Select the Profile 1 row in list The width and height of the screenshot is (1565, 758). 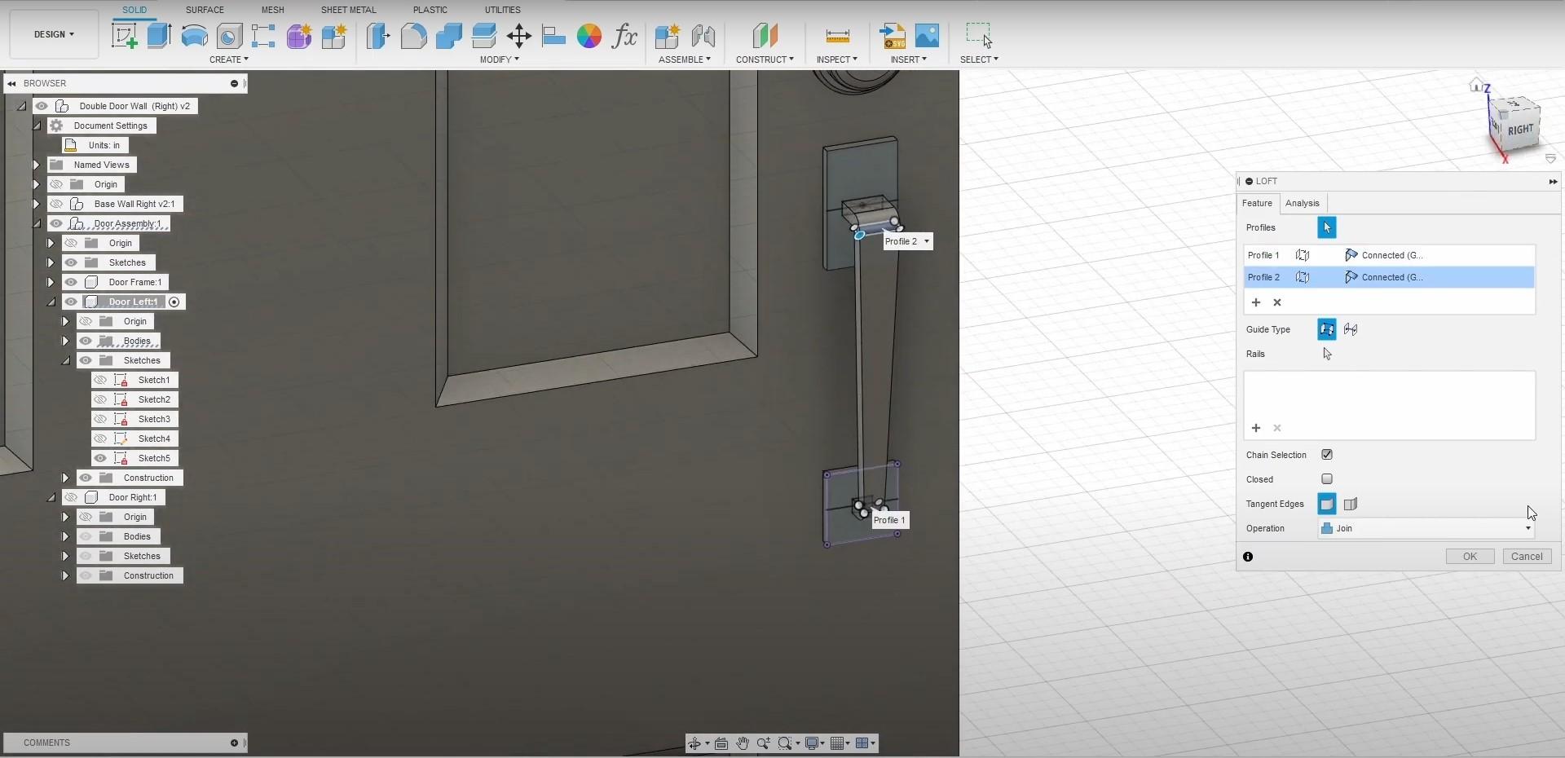click(x=1389, y=255)
